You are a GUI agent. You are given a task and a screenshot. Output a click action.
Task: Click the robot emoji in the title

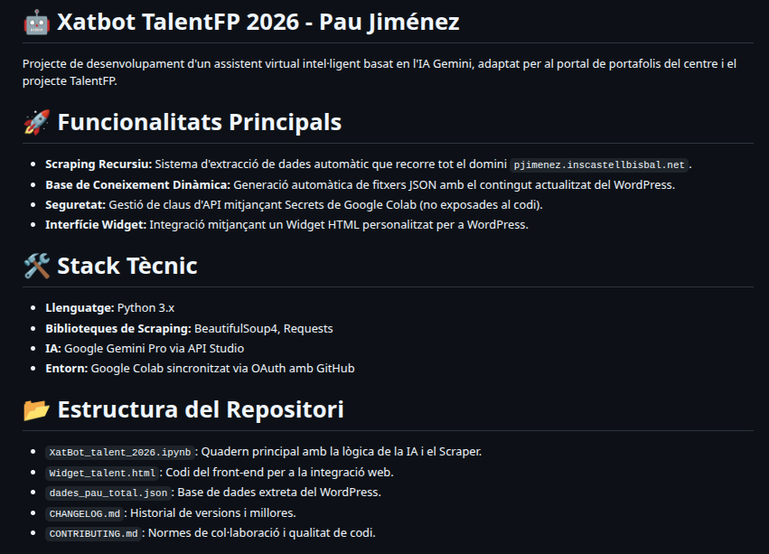point(35,23)
